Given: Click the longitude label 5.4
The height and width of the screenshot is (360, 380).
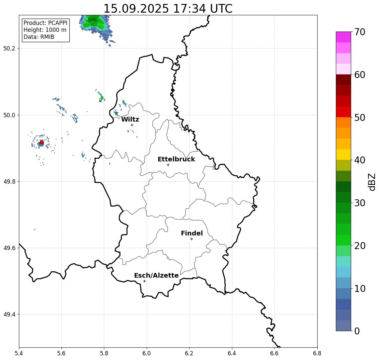Looking at the screenshot, I should pos(19,353).
